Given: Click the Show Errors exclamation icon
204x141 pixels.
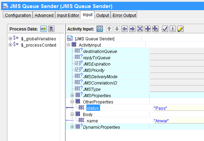Looking at the screenshot, I should 173,29.
